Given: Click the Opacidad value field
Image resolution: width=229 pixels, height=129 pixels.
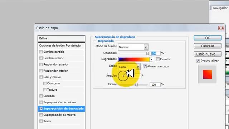Looking at the screenshot, I should point(155,53).
